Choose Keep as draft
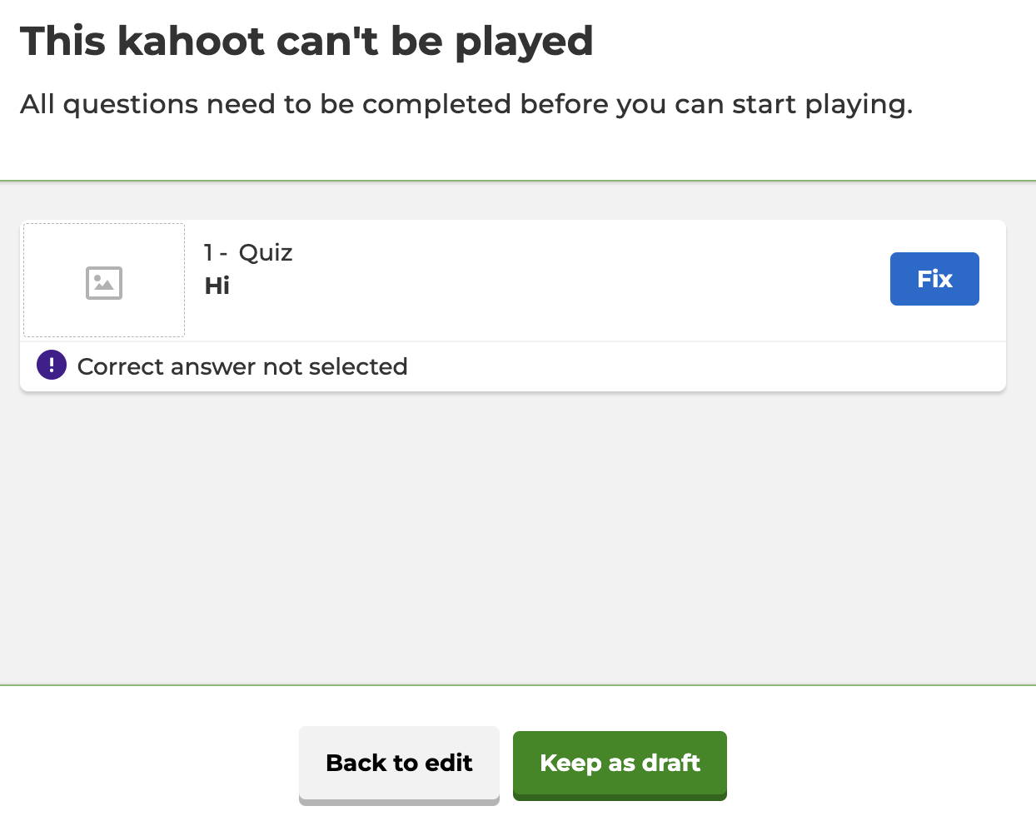 click(620, 763)
